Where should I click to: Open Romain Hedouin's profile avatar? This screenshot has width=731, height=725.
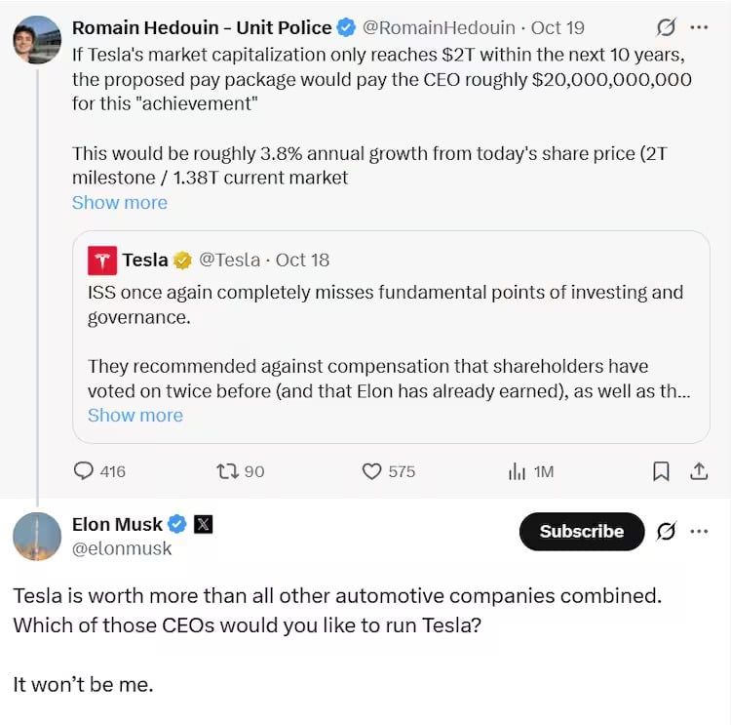37,40
